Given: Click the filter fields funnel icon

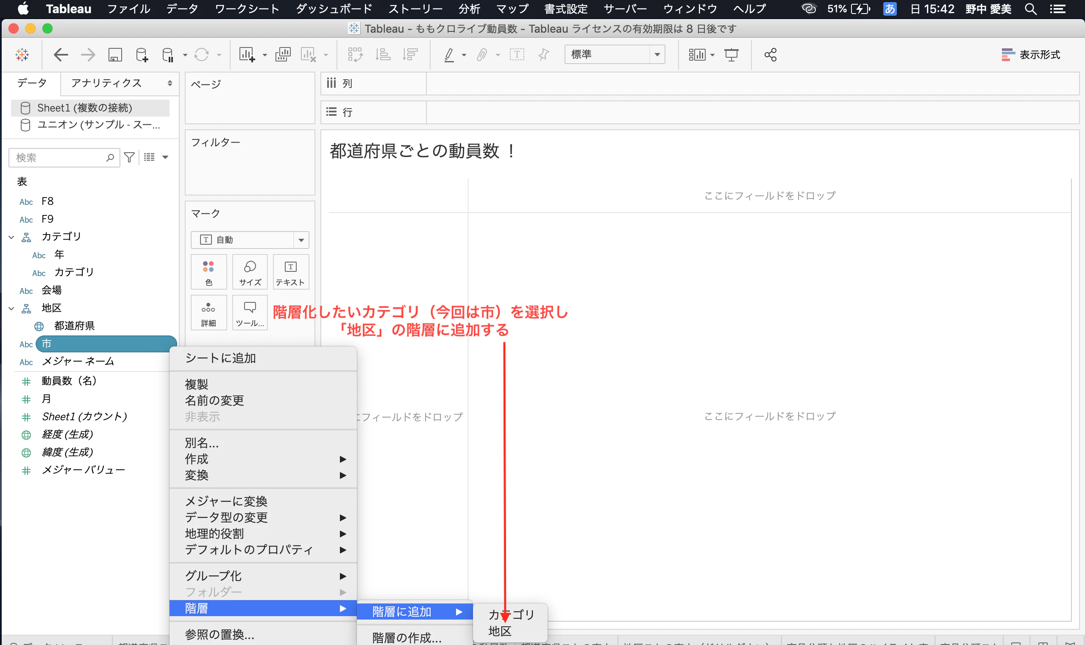Looking at the screenshot, I should coord(129,157).
